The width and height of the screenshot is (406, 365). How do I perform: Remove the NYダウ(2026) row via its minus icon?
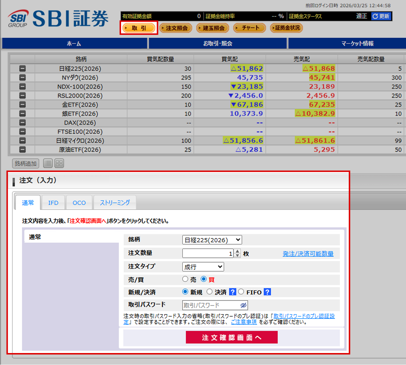click(22, 78)
